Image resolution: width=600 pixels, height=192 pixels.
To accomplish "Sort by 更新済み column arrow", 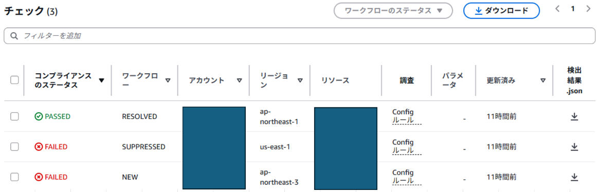I will click(542, 80).
